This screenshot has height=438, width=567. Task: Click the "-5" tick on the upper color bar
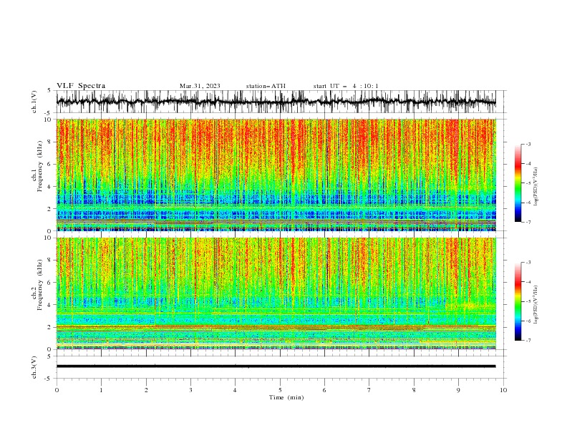pyautogui.click(x=528, y=183)
